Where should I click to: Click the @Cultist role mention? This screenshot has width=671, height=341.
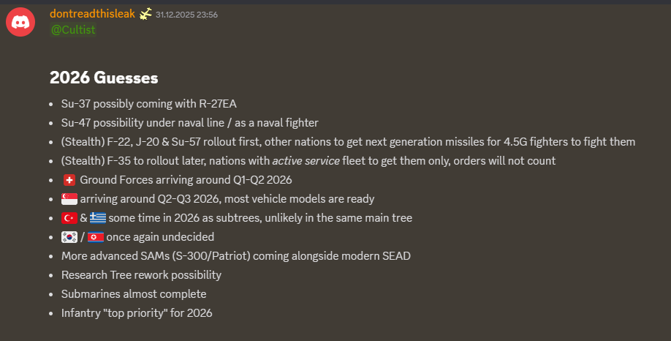point(73,29)
